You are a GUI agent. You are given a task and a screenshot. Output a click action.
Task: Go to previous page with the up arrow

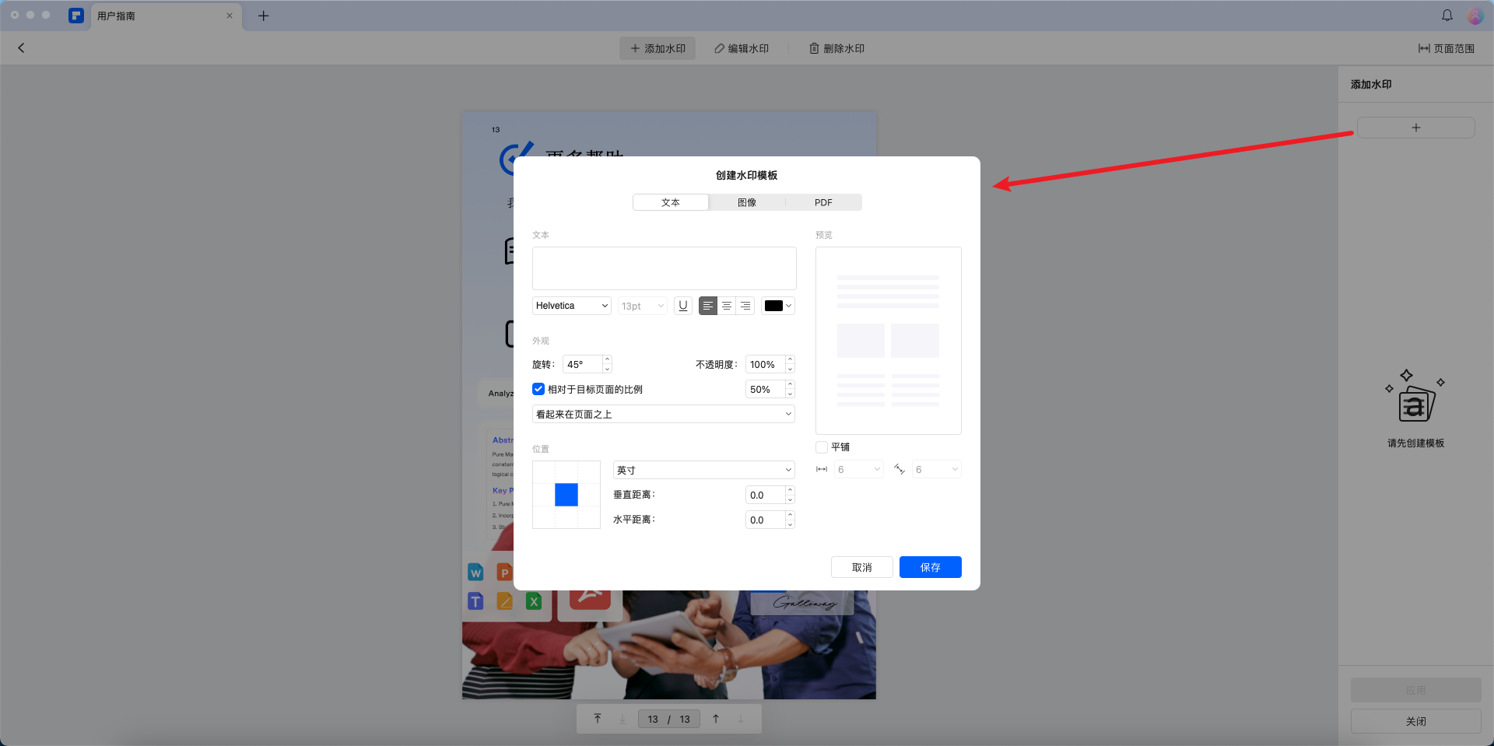[715, 718]
